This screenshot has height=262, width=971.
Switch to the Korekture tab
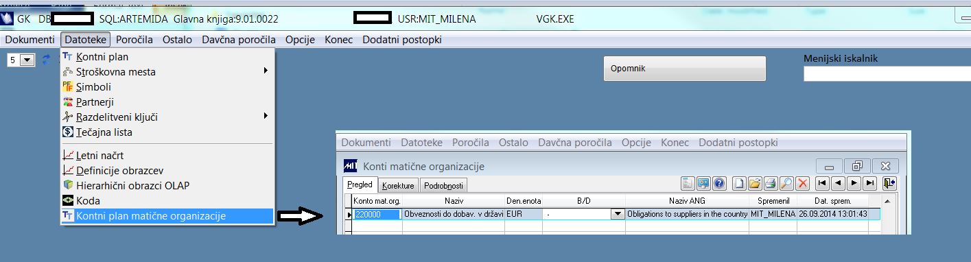coord(398,186)
